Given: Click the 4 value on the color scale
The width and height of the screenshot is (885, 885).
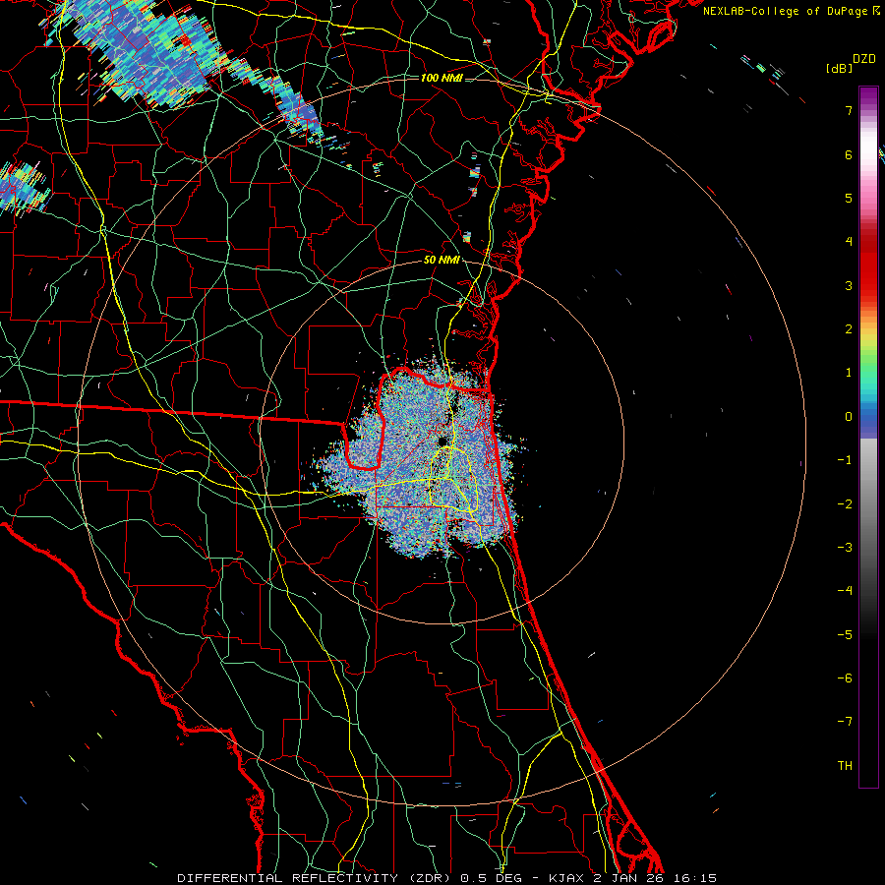Looking at the screenshot, I should tap(849, 242).
